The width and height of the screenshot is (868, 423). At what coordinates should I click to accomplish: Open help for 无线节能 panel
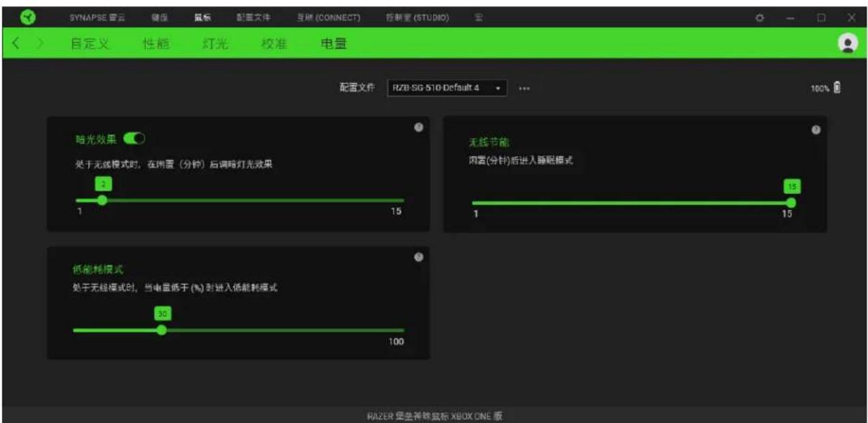tap(815, 130)
